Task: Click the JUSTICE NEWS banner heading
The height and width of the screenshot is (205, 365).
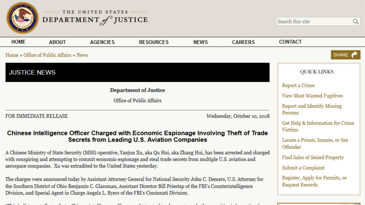Action: (32, 72)
